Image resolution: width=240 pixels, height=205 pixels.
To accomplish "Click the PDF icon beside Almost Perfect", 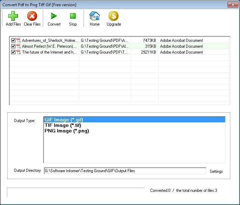I will coord(19,46).
